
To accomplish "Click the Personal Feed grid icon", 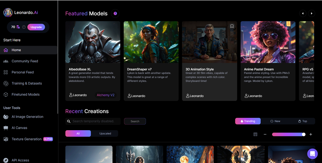I will point(6,72).
